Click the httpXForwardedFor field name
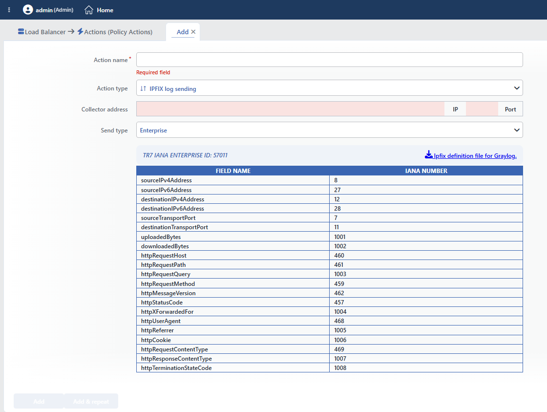The width and height of the screenshot is (547, 412). click(x=167, y=311)
